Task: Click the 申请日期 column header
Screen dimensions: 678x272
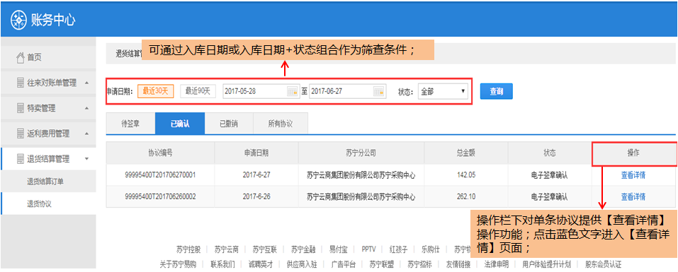Action: 256,153
